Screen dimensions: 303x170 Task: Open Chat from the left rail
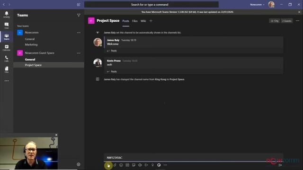[6, 25]
